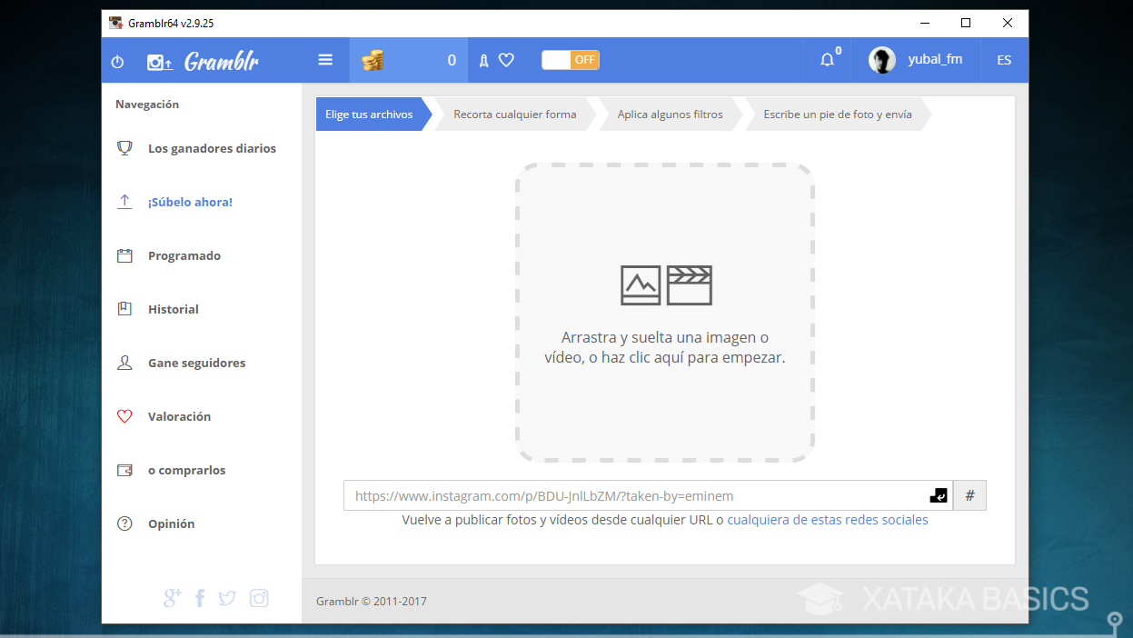1133x638 pixels.
Task: Click the rocket icon in the toolbar
Action: pos(484,59)
